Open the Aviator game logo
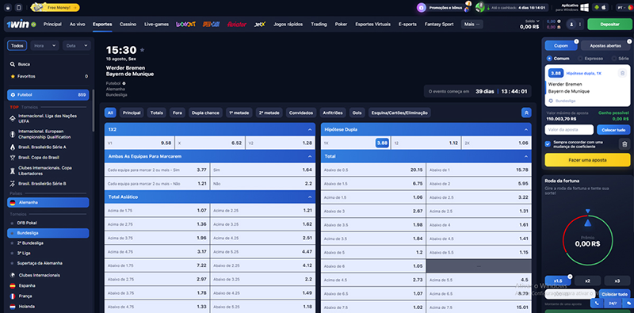The height and width of the screenshot is (313, 634). (236, 25)
